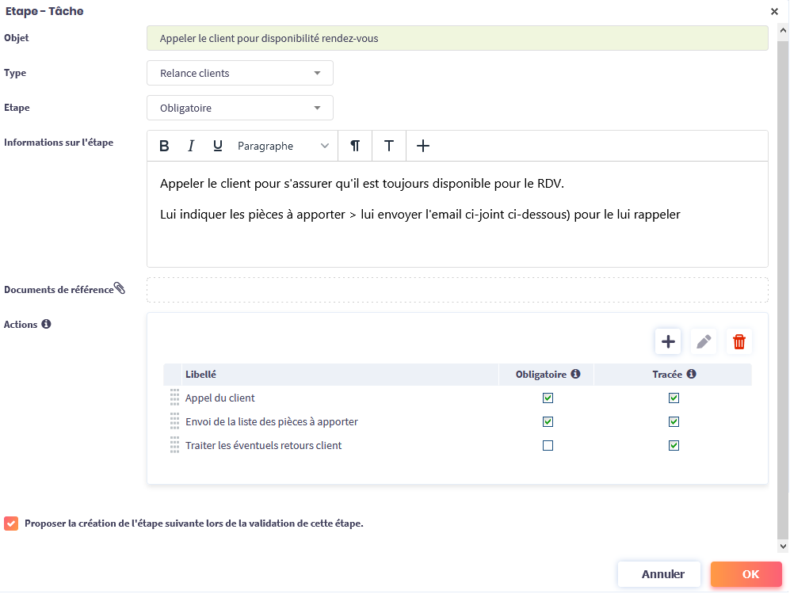The image size is (790, 594).
Task: Open the Paragraphe style dropdown
Action: pos(283,146)
